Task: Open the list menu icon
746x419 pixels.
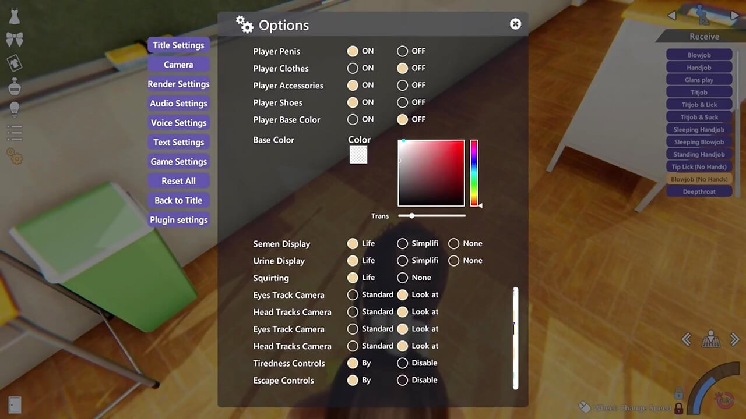Action: click(15, 133)
